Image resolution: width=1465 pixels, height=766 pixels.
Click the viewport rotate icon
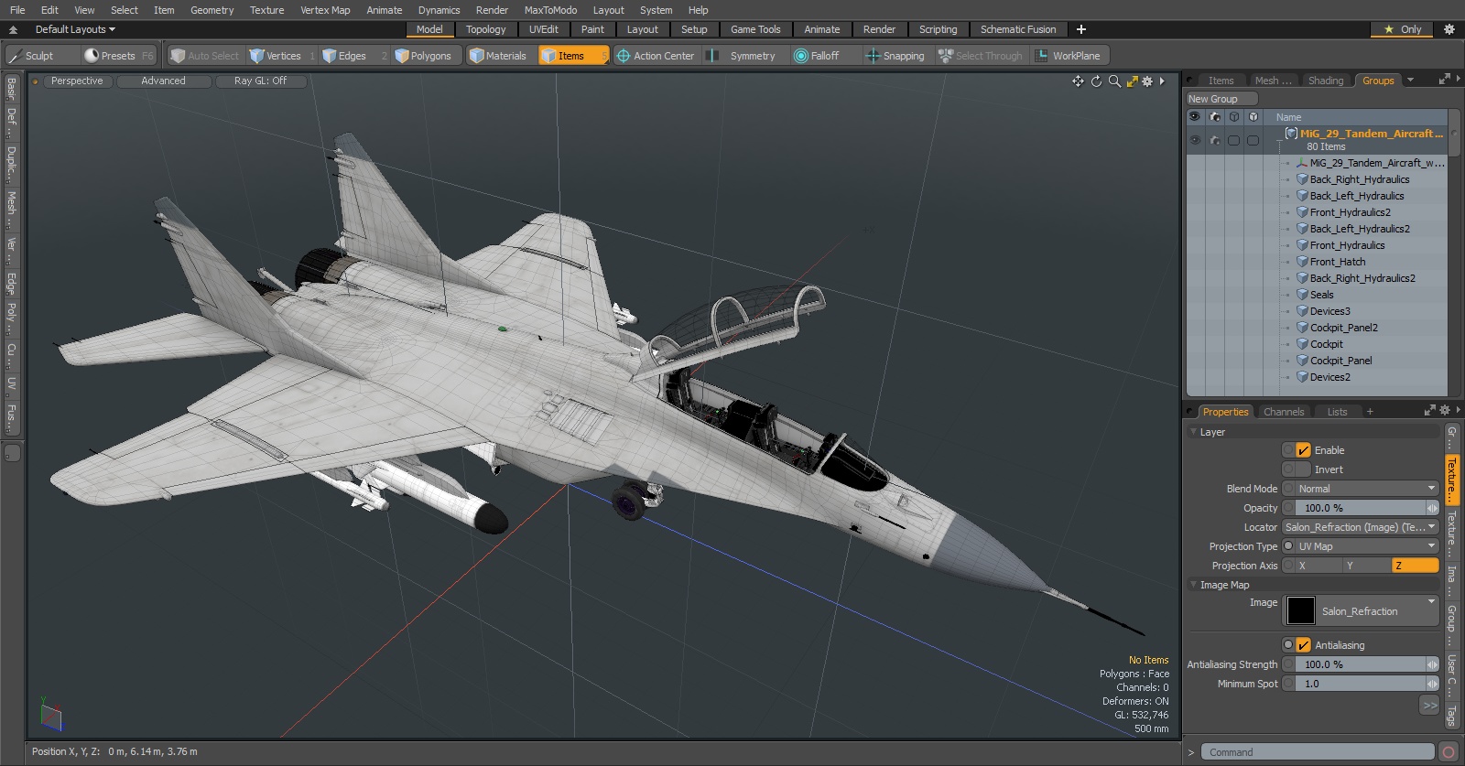point(1096,81)
